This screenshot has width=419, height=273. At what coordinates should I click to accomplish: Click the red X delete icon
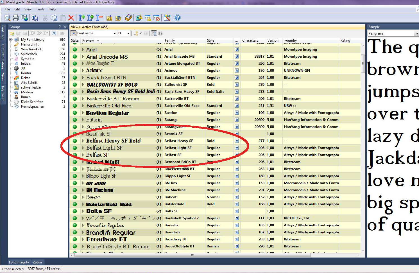coord(71,18)
